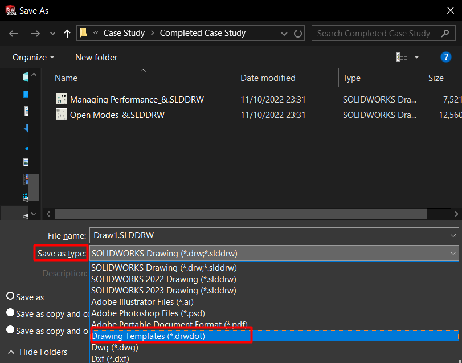Collapse the Save as type dropdown
Viewport: 462px width, 363px height.
(453, 253)
